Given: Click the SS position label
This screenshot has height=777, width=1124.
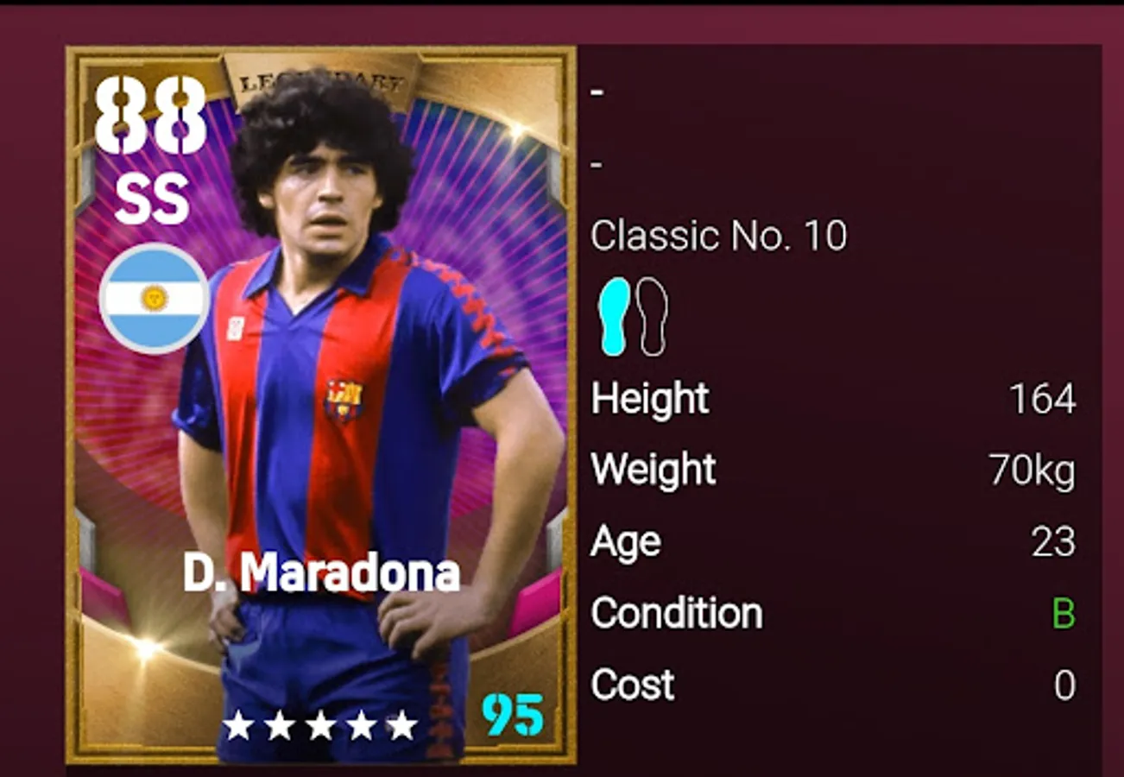Looking at the screenshot, I should point(152,199).
